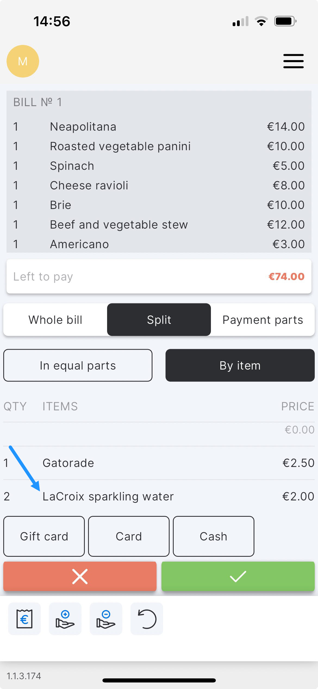The height and width of the screenshot is (689, 318).
Task: Click the euro receipt icon
Action: pos(24,619)
